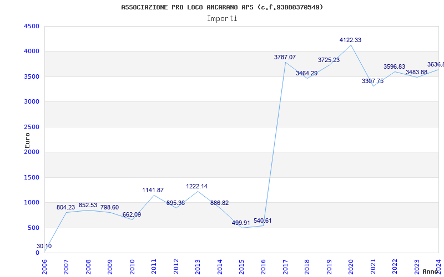Click the 'Importi' subtitle
444x277 pixels.
[x=222, y=19]
